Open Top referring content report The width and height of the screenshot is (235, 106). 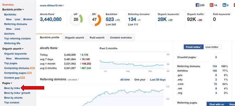coord(17,39)
